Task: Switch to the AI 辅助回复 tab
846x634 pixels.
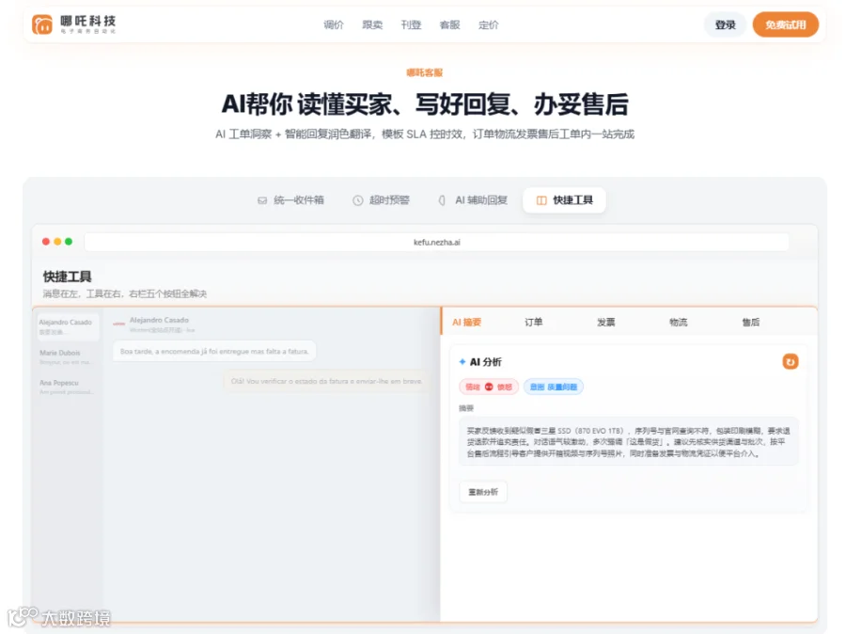Action: point(473,200)
